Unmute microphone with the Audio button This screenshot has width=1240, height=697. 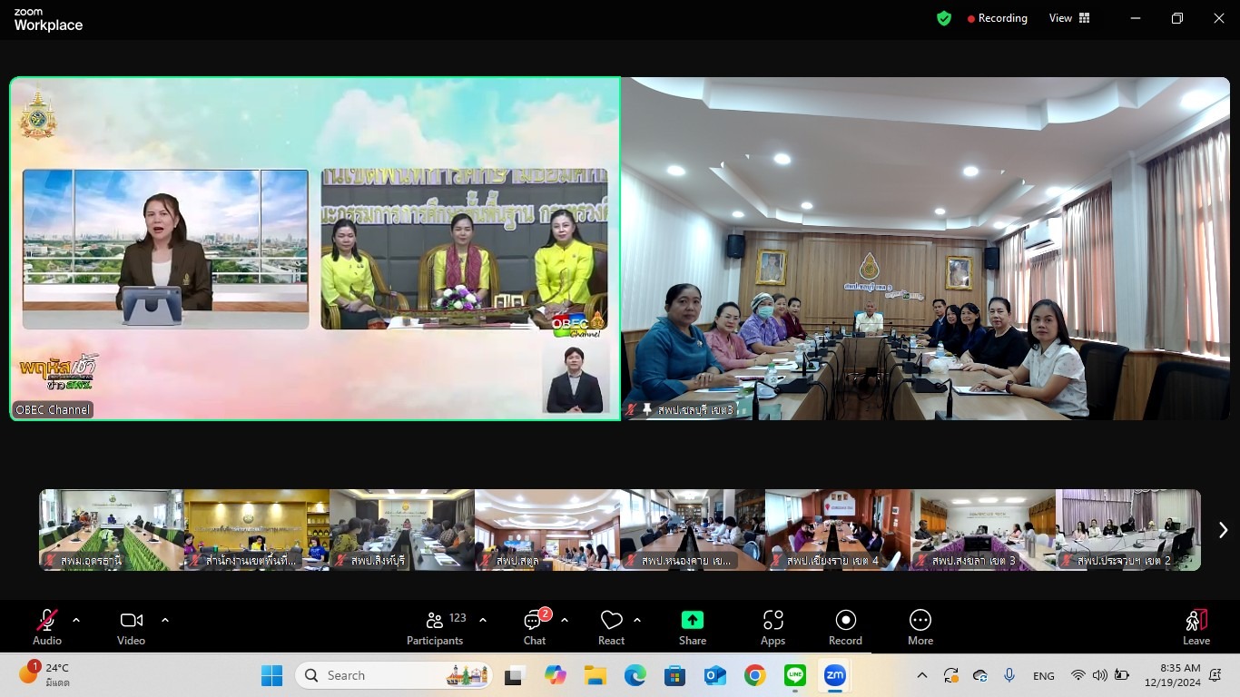pyautogui.click(x=47, y=626)
